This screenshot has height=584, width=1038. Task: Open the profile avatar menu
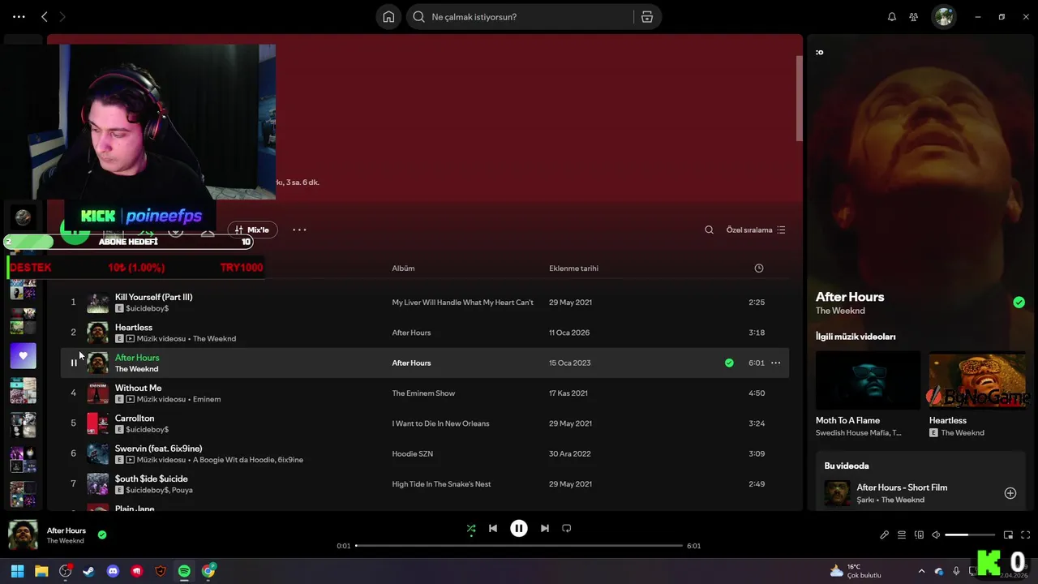944,17
